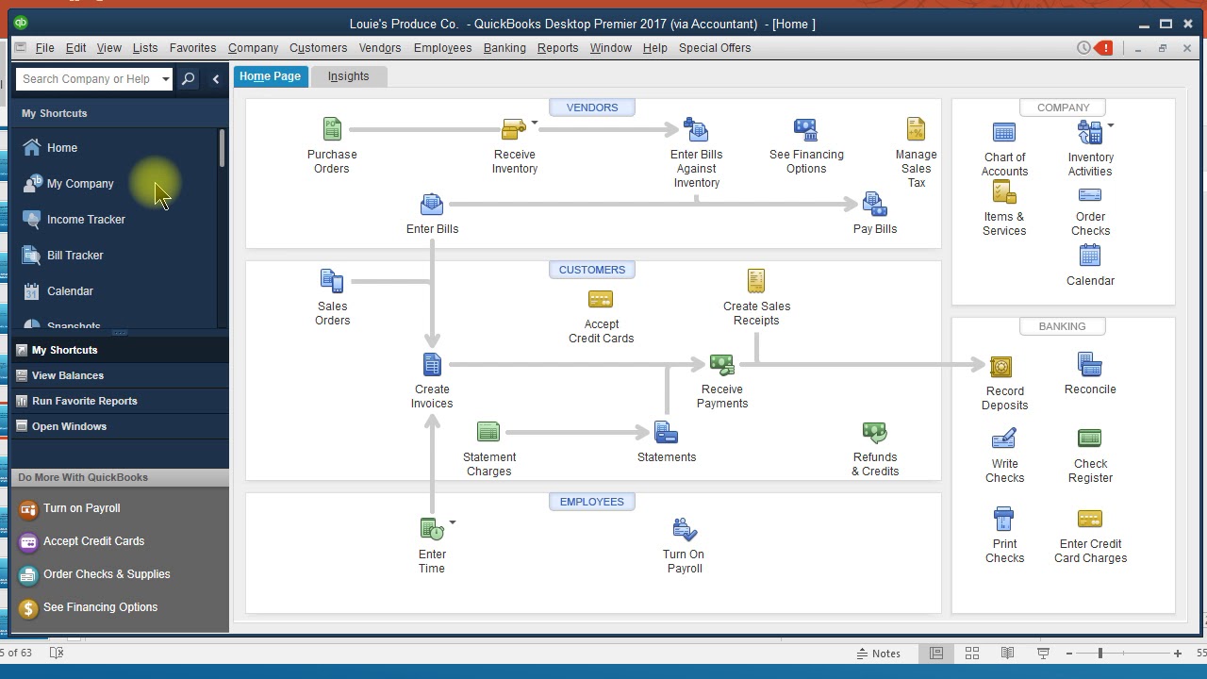Open Inventory Activities icon

click(1089, 133)
